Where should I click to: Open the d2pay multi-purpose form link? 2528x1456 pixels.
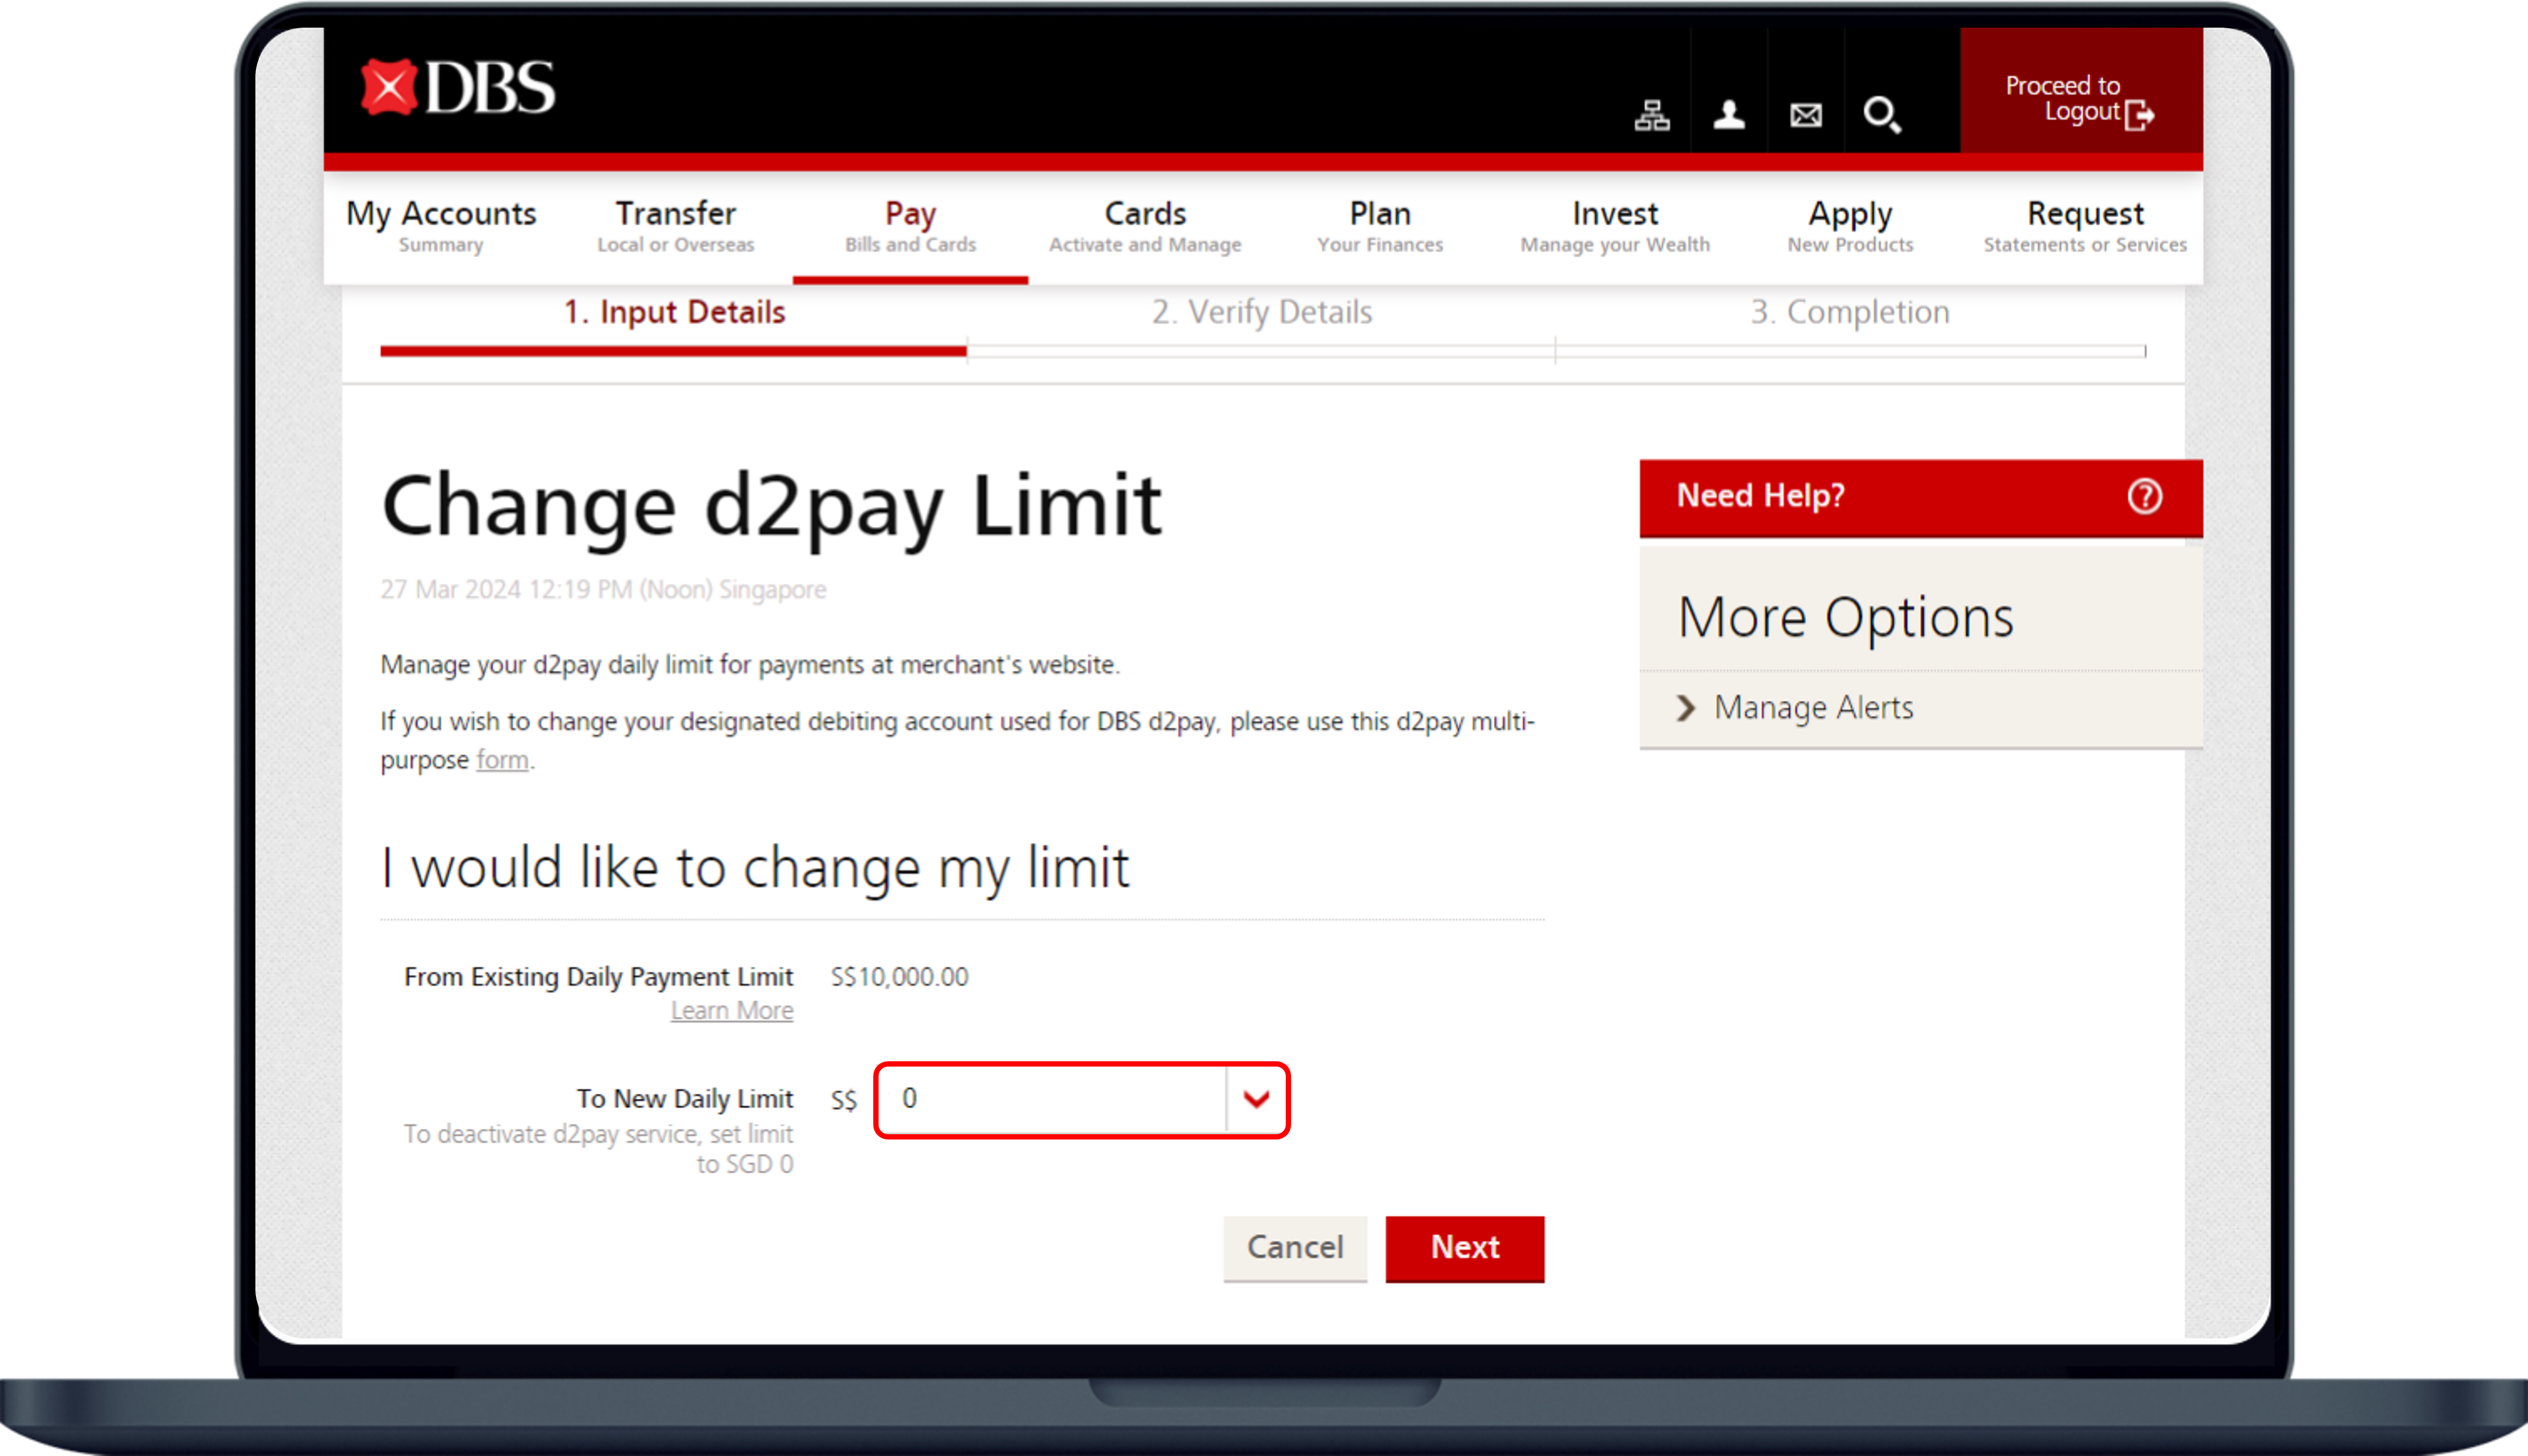[x=502, y=760]
